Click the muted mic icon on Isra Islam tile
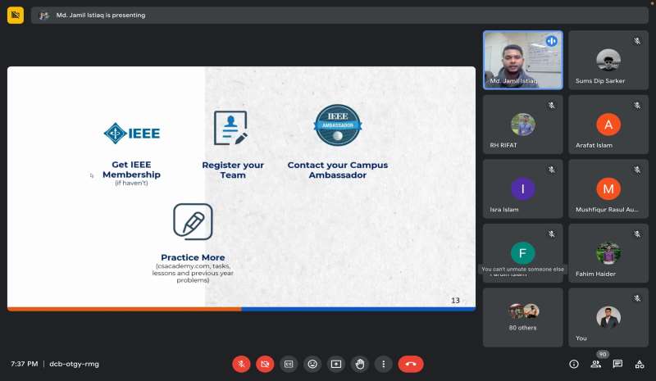This screenshot has width=656, height=381. pos(551,170)
